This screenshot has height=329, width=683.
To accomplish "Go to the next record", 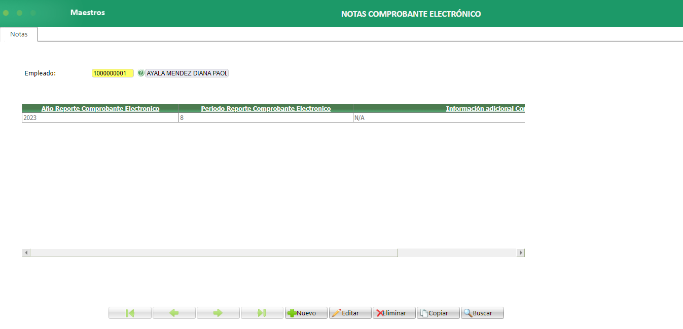I will pos(218,313).
